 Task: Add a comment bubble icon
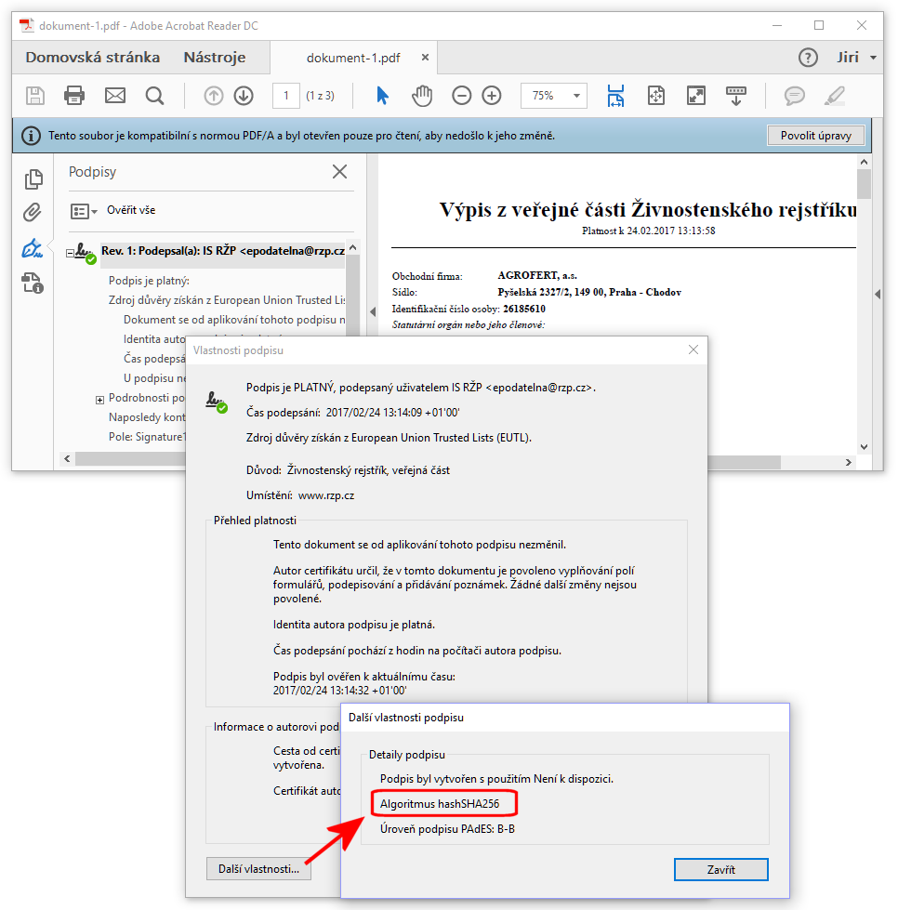(x=794, y=95)
